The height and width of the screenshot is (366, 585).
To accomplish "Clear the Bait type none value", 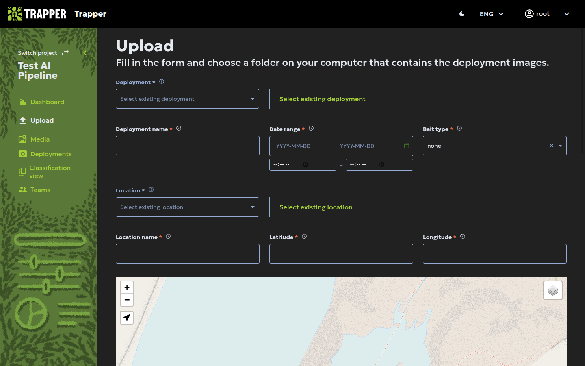I will click(x=552, y=146).
